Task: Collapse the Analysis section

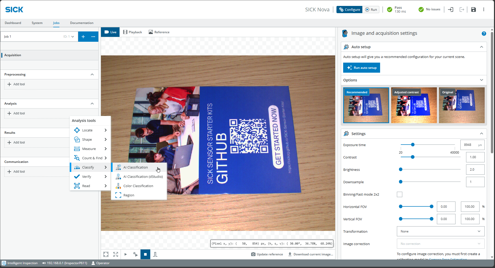Action: [92, 104]
